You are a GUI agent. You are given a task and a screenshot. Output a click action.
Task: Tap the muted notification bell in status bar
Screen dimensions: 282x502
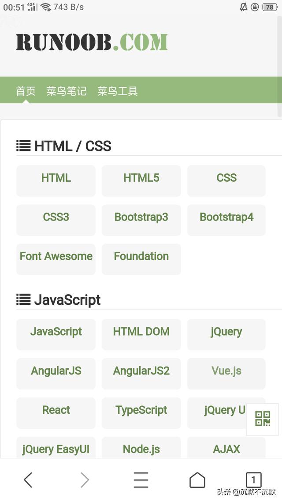243,7
